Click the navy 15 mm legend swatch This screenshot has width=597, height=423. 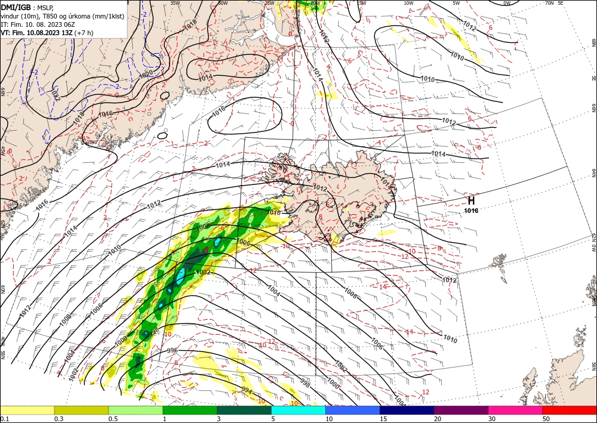407,410
